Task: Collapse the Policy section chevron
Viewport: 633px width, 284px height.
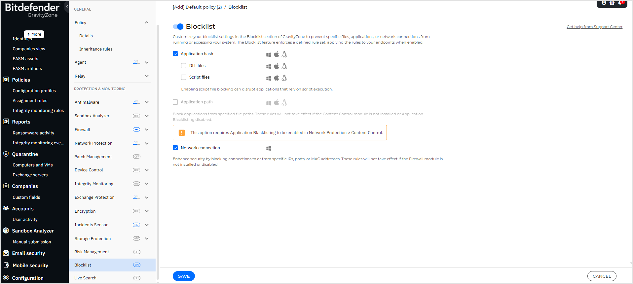Action: click(x=147, y=22)
